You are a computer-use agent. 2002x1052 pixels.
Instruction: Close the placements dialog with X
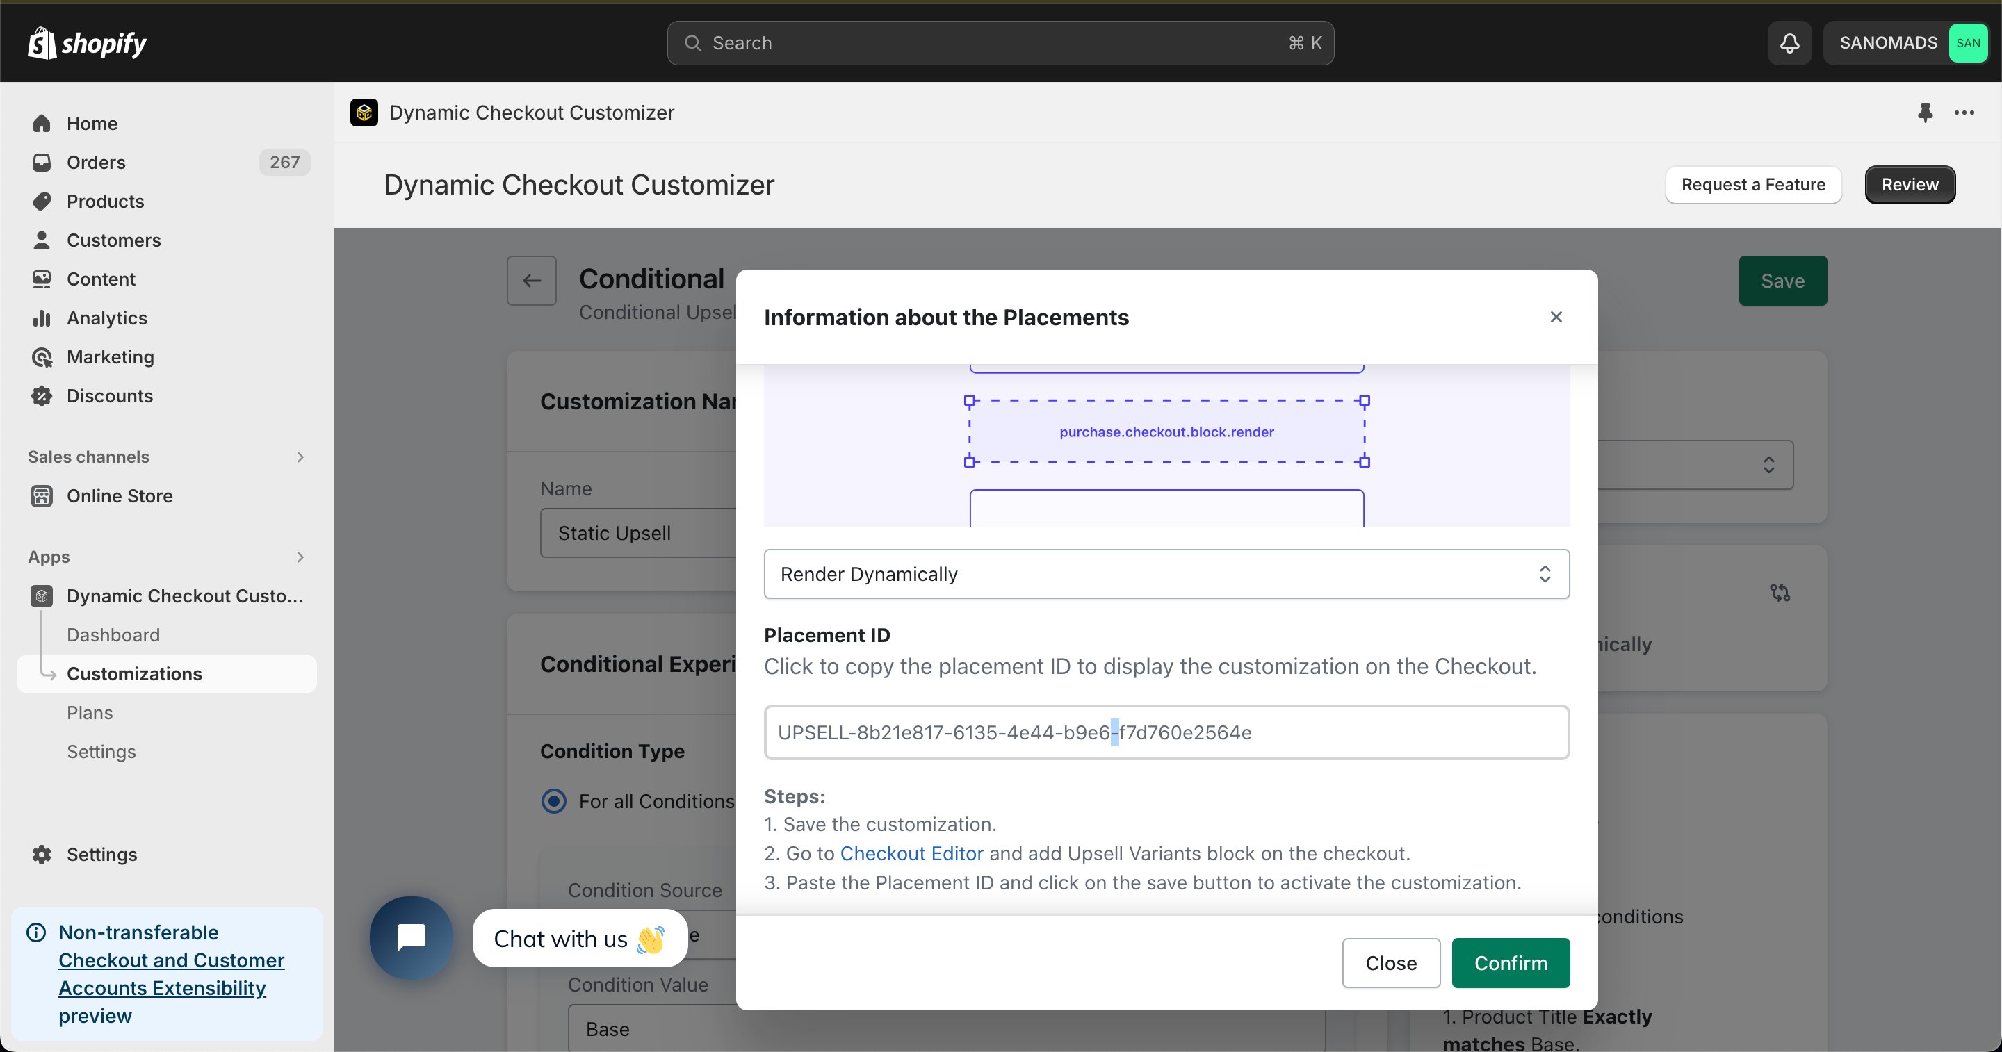[x=1556, y=317]
